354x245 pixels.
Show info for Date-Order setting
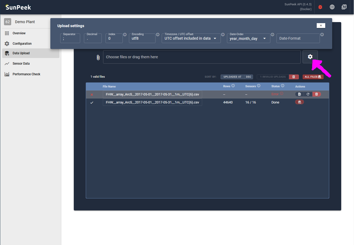(x=272, y=35)
